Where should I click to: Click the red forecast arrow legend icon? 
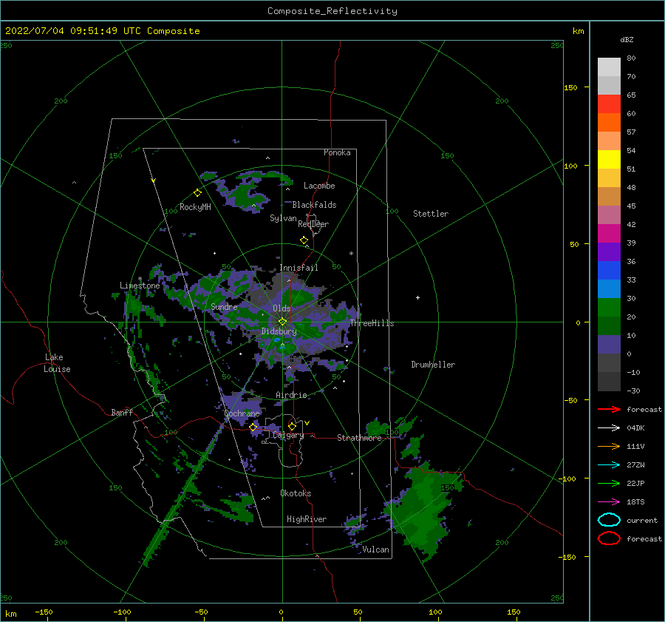609,409
